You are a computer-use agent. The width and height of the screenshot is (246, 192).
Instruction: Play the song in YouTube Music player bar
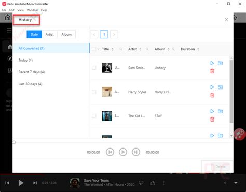[21, 183]
